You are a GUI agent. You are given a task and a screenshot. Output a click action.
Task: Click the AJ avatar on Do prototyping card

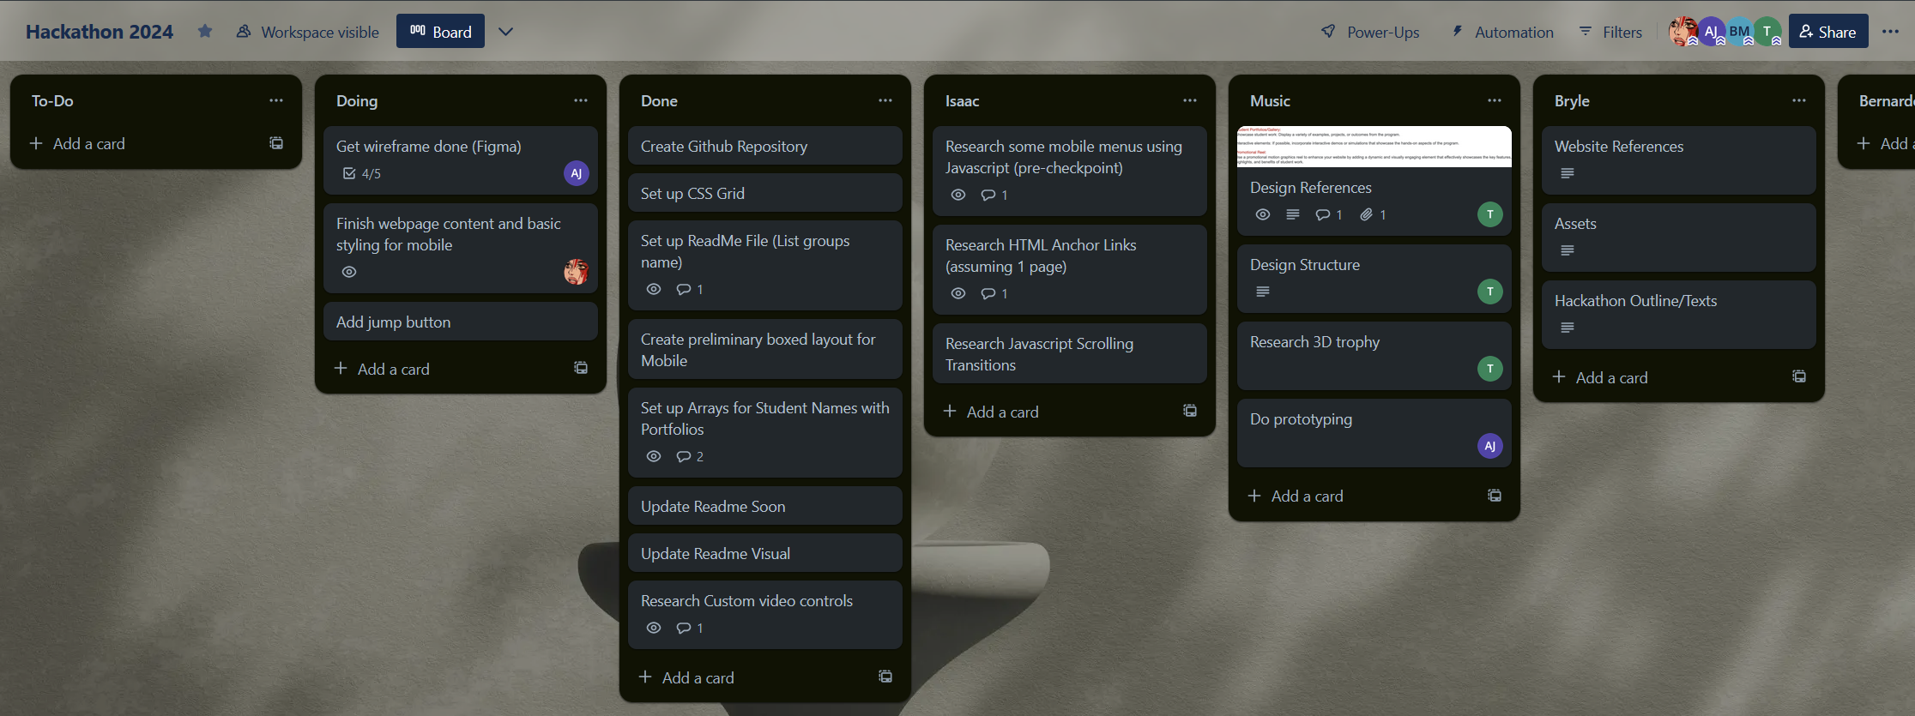[1489, 446]
